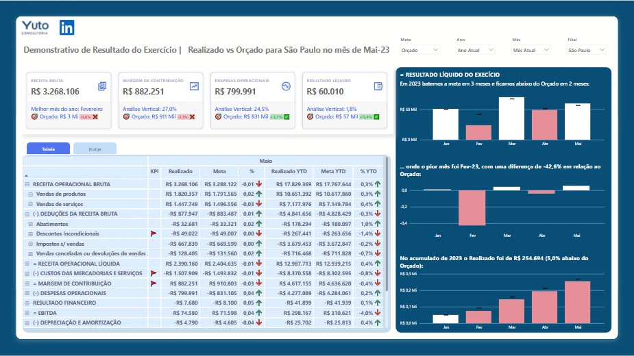Click the Realizado value R$ 3.268.106 cell

pos(182,184)
